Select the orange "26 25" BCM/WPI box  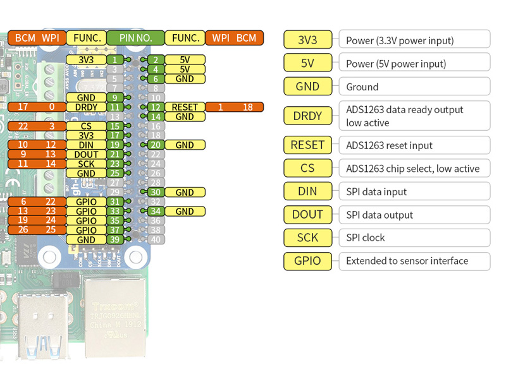point(37,230)
